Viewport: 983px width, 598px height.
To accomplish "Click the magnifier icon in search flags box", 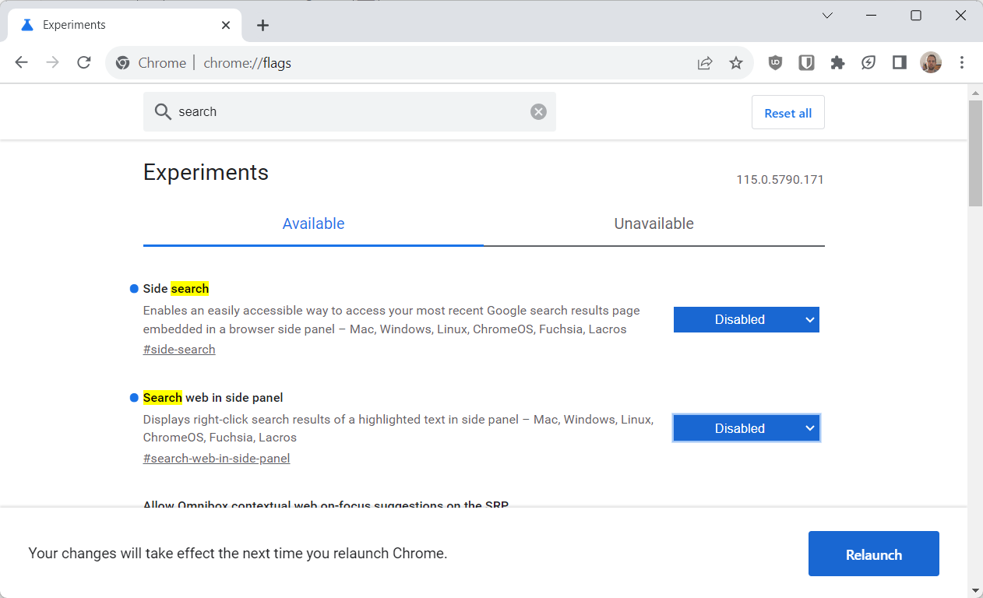I will (162, 112).
